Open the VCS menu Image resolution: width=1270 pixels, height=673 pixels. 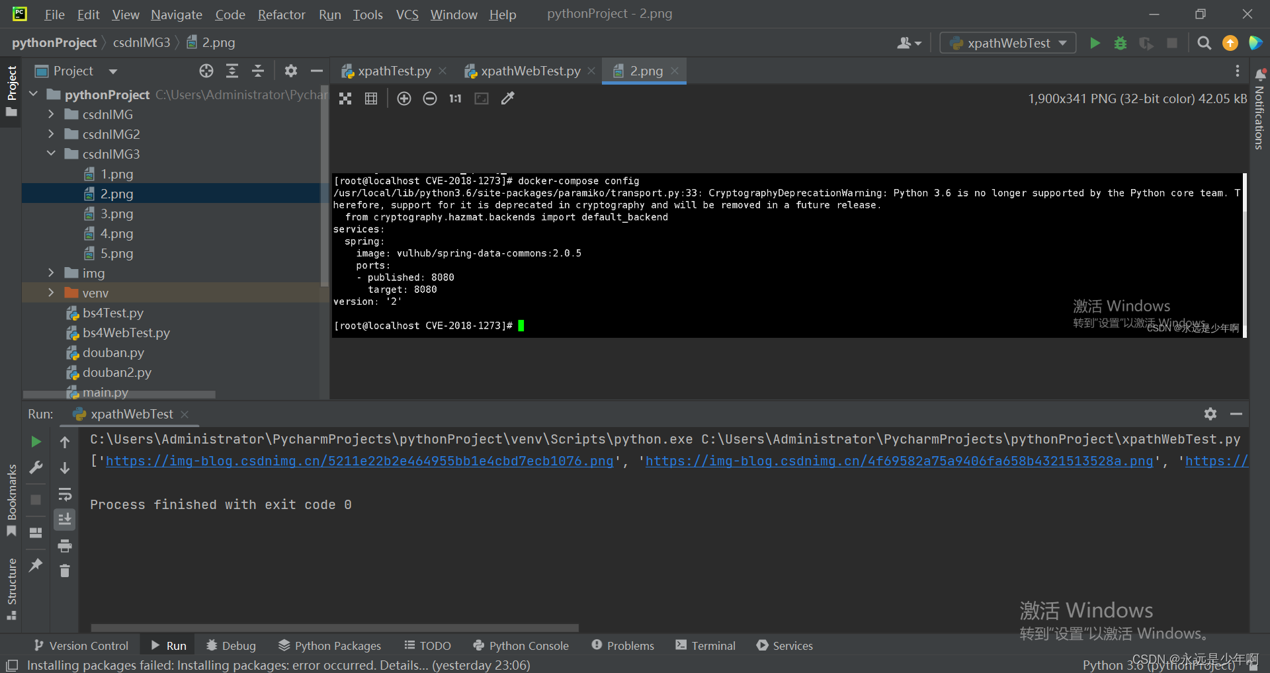click(x=407, y=15)
